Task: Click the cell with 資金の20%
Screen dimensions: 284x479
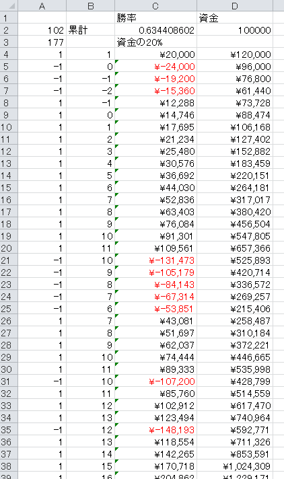Action: tap(155, 42)
